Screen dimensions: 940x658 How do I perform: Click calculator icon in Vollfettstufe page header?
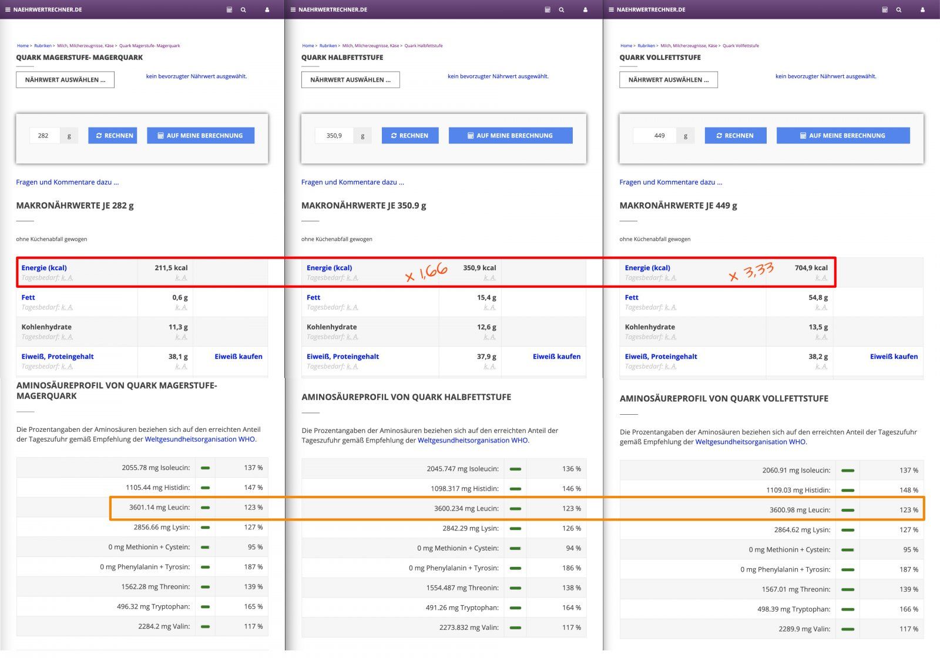(885, 10)
